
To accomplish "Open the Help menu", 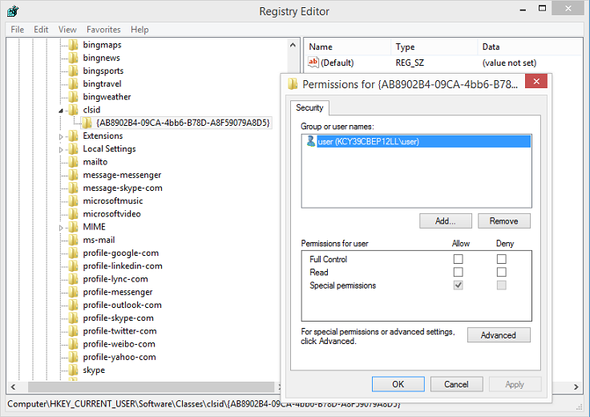I will [x=139, y=30].
